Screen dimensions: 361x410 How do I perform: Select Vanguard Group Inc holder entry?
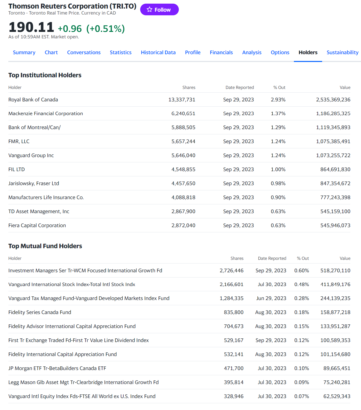coord(31,155)
